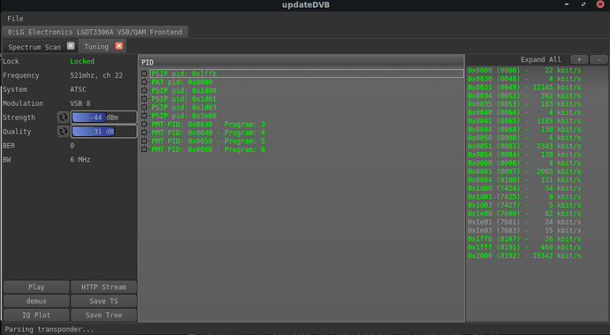This screenshot has height=335, width=610.
Task: Select PAT pid: 0x0000 row text
Action: pos(182,82)
